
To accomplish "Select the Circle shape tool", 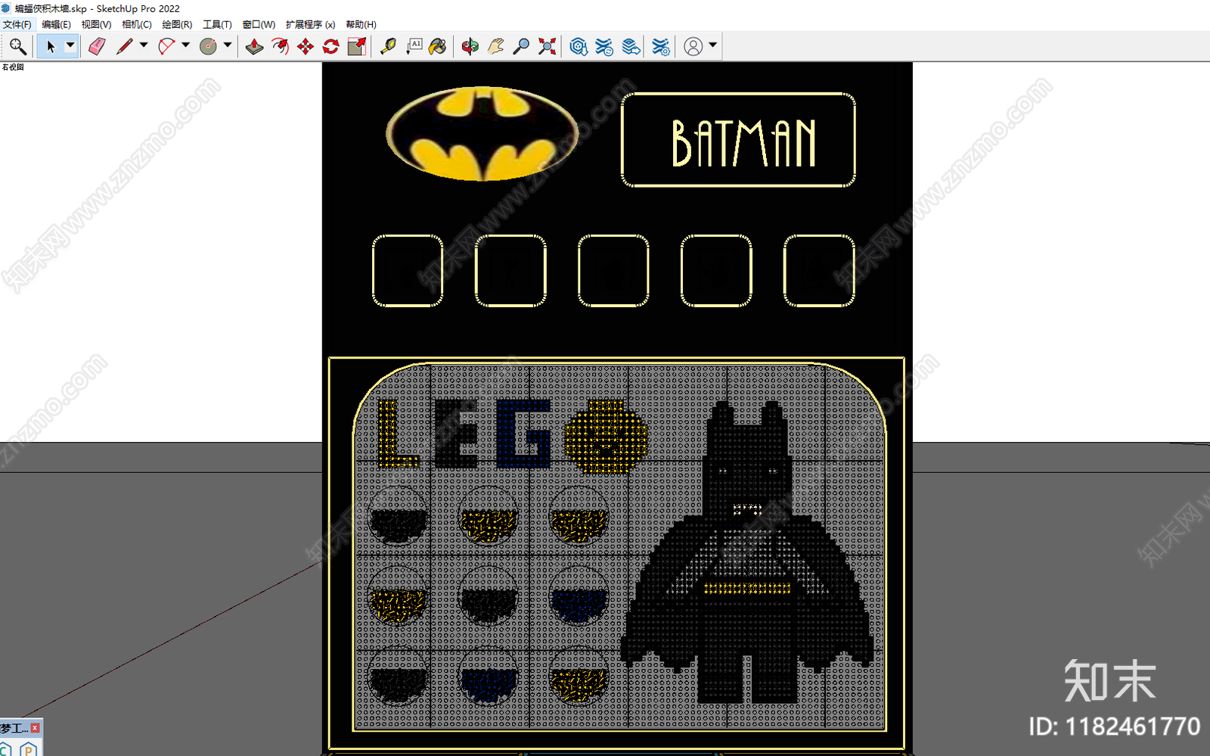I will (x=208, y=47).
